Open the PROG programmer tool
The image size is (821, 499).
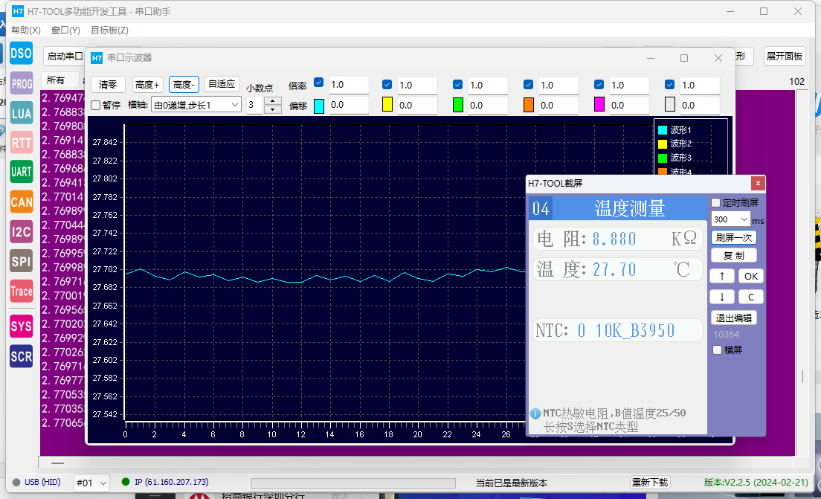[22, 83]
